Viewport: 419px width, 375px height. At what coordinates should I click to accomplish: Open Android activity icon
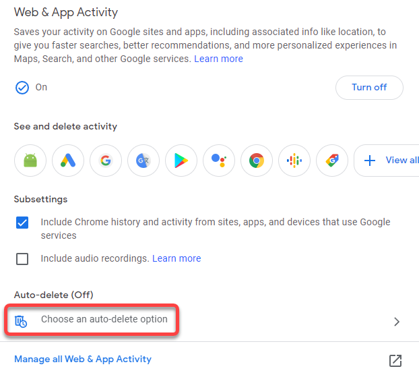tap(30, 161)
